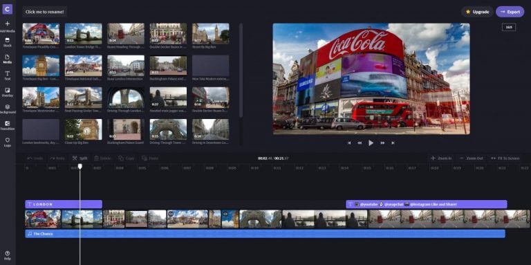Viewport: 531px width, 265px height.
Task: Select Street By Big Ben thumbnail
Action: pyautogui.click(x=211, y=33)
